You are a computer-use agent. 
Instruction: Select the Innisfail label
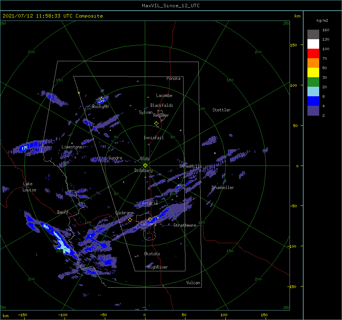154,138
